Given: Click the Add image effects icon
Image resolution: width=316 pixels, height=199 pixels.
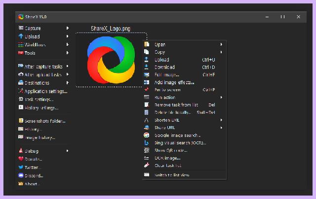Looking at the screenshot, I should pyautogui.click(x=147, y=82).
